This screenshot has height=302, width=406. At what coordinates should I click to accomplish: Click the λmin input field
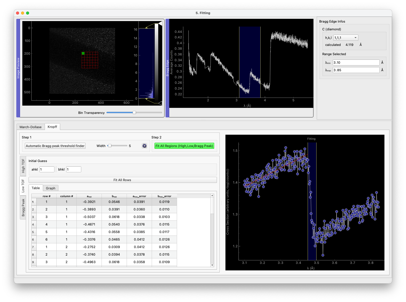click(x=356, y=62)
